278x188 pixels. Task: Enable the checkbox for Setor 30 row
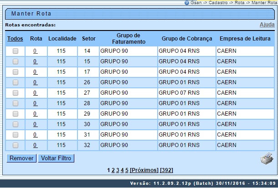point(15,124)
